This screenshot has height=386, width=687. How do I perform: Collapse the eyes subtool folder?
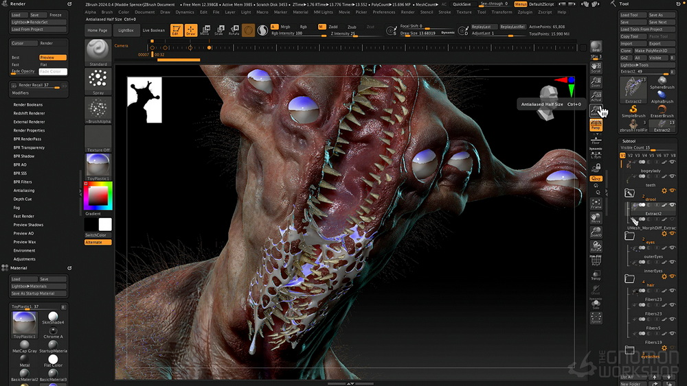coord(629,236)
